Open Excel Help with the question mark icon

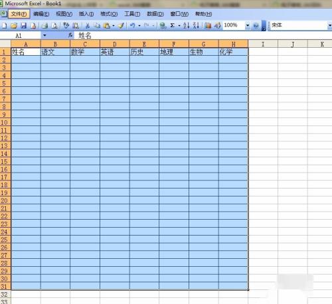256,26
